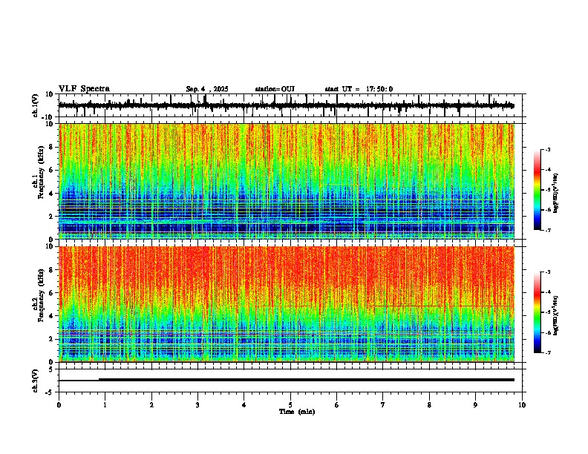Click the ch.1 voltage waveform trace
588x454 pixels.
point(286,105)
